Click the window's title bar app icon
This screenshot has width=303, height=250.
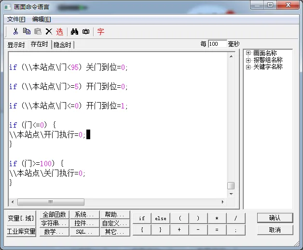tap(8, 7)
